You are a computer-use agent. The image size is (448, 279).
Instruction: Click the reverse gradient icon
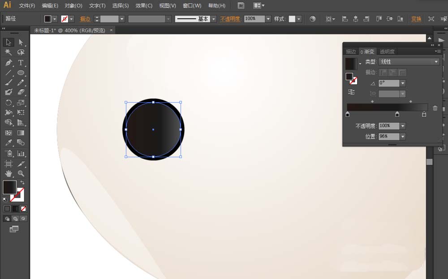[351, 92]
